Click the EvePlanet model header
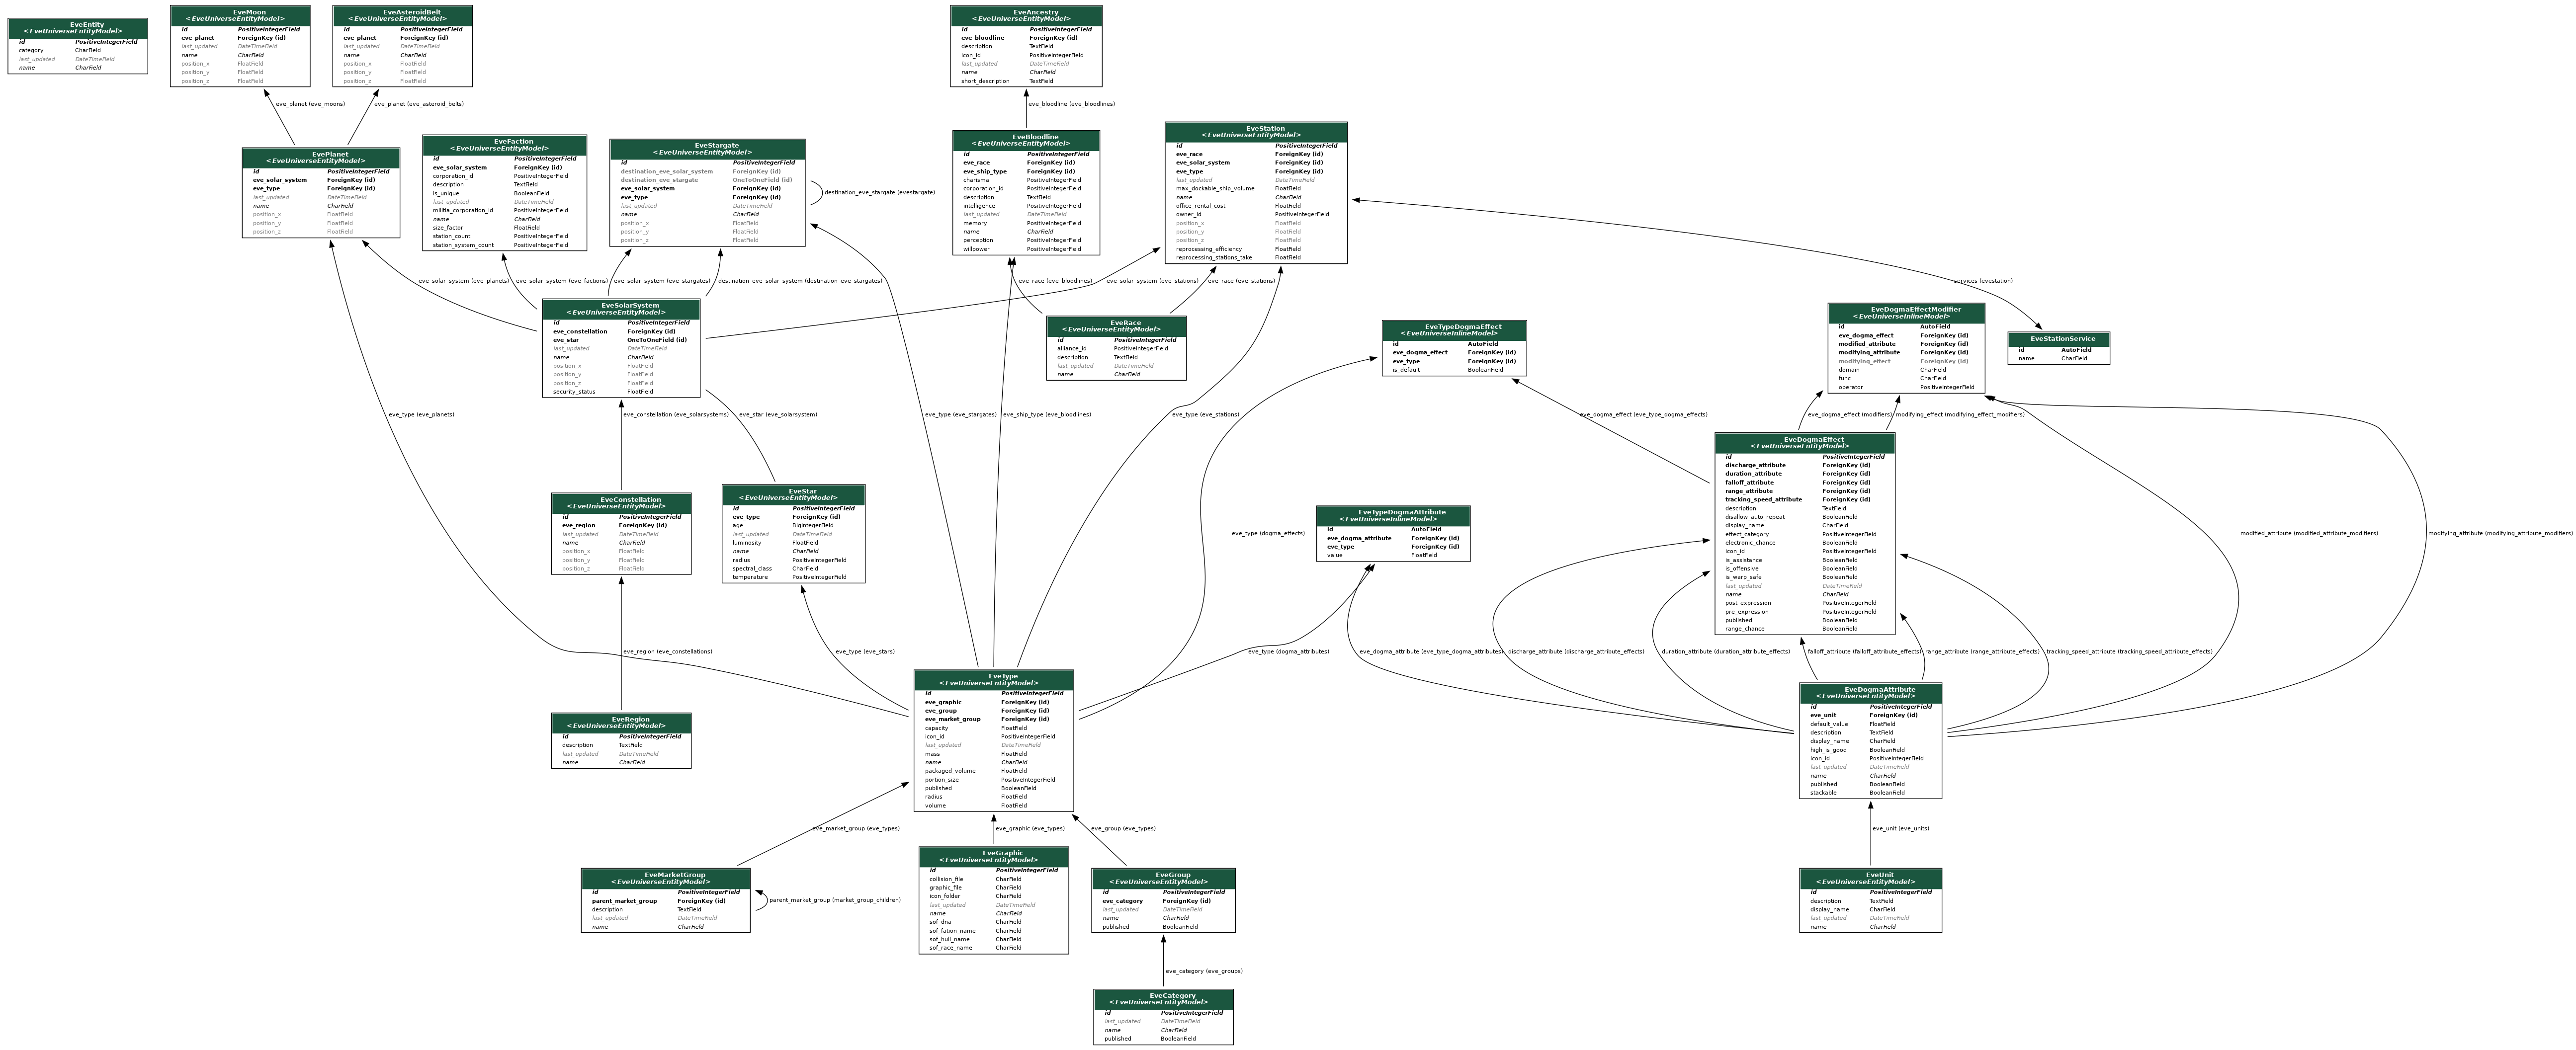Screen dimensions: 2576x1050 tap(321, 158)
